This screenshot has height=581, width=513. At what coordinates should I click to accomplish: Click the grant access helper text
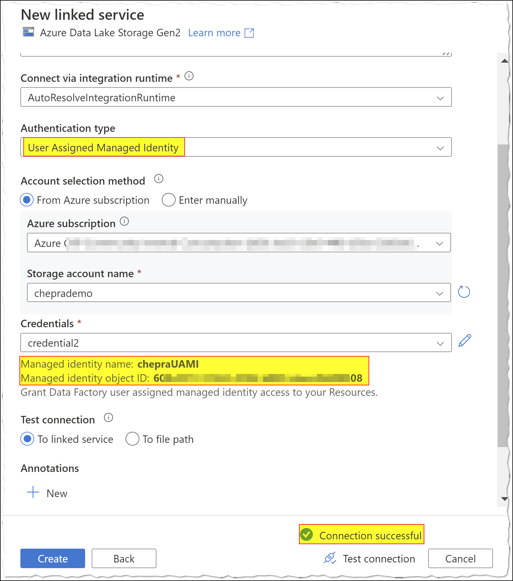[199, 392]
